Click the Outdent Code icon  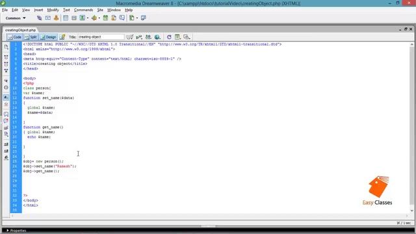[6, 151]
